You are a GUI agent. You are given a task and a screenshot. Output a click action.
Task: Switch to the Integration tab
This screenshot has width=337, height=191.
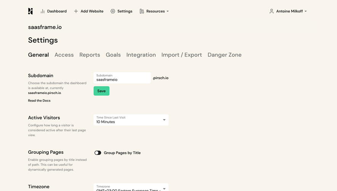coord(141,55)
